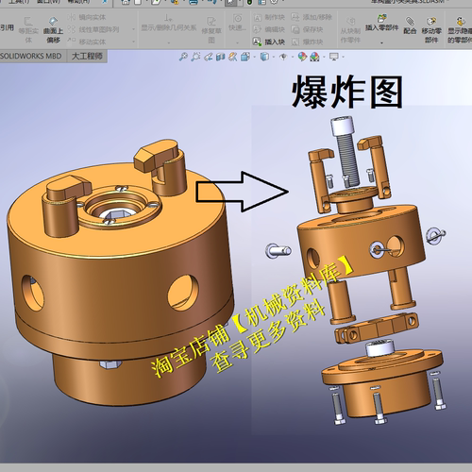Click 显示隐藏的零部件 show hidden components

(x=460, y=30)
